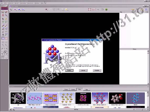This screenshot has width=150, height=112.
Task: Open the purple diamond model-style dropdown
Action: [15, 9]
